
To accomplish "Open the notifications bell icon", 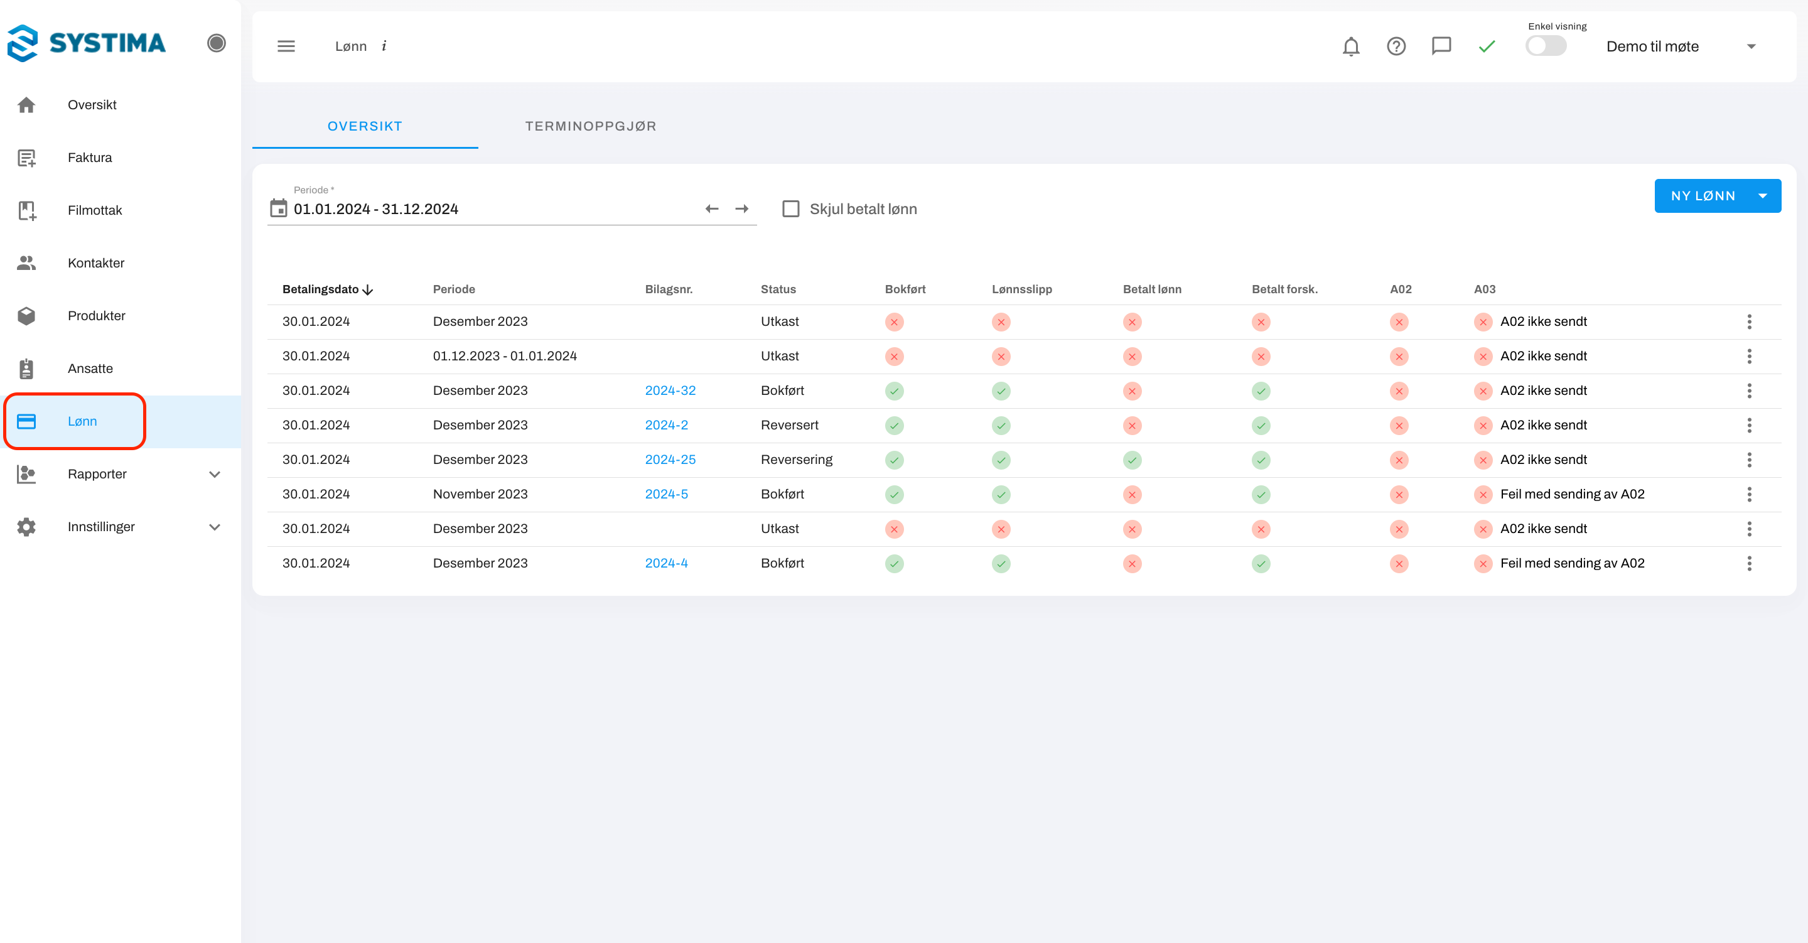I will click(x=1350, y=46).
